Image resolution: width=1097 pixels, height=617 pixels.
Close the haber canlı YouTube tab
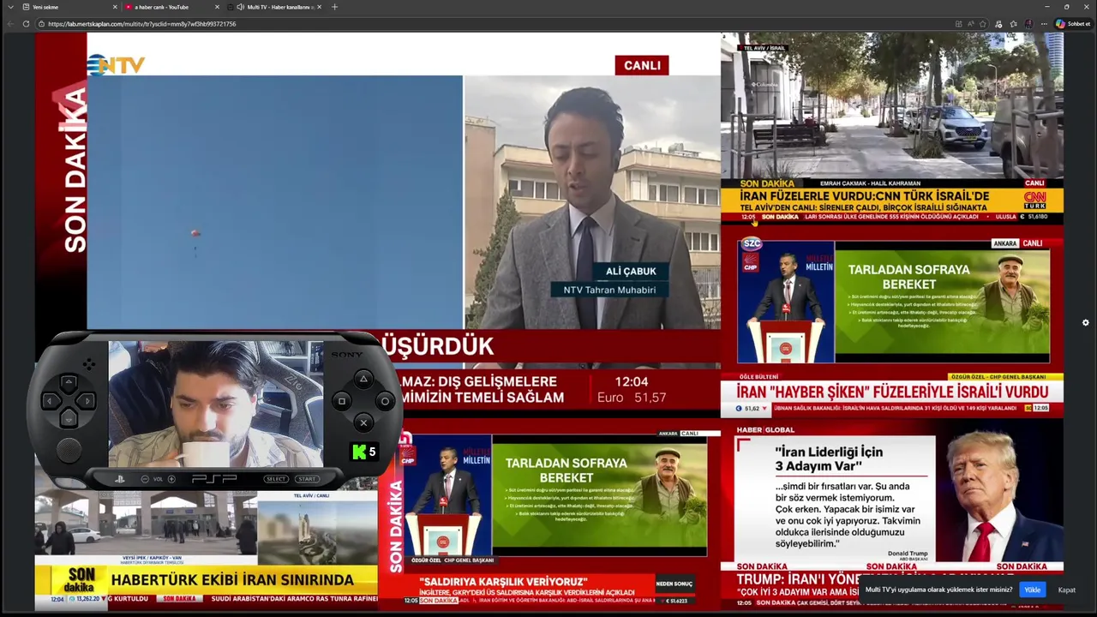coord(215,7)
